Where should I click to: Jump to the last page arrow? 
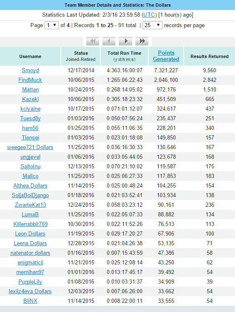click(x=142, y=41)
